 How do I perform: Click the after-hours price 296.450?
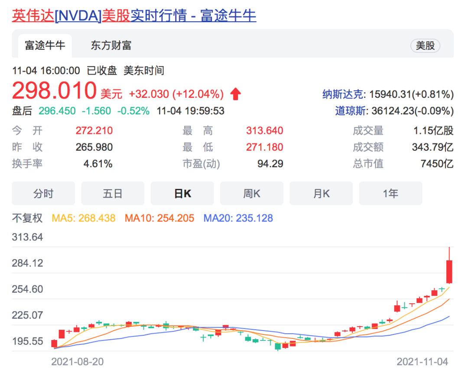click(57, 111)
